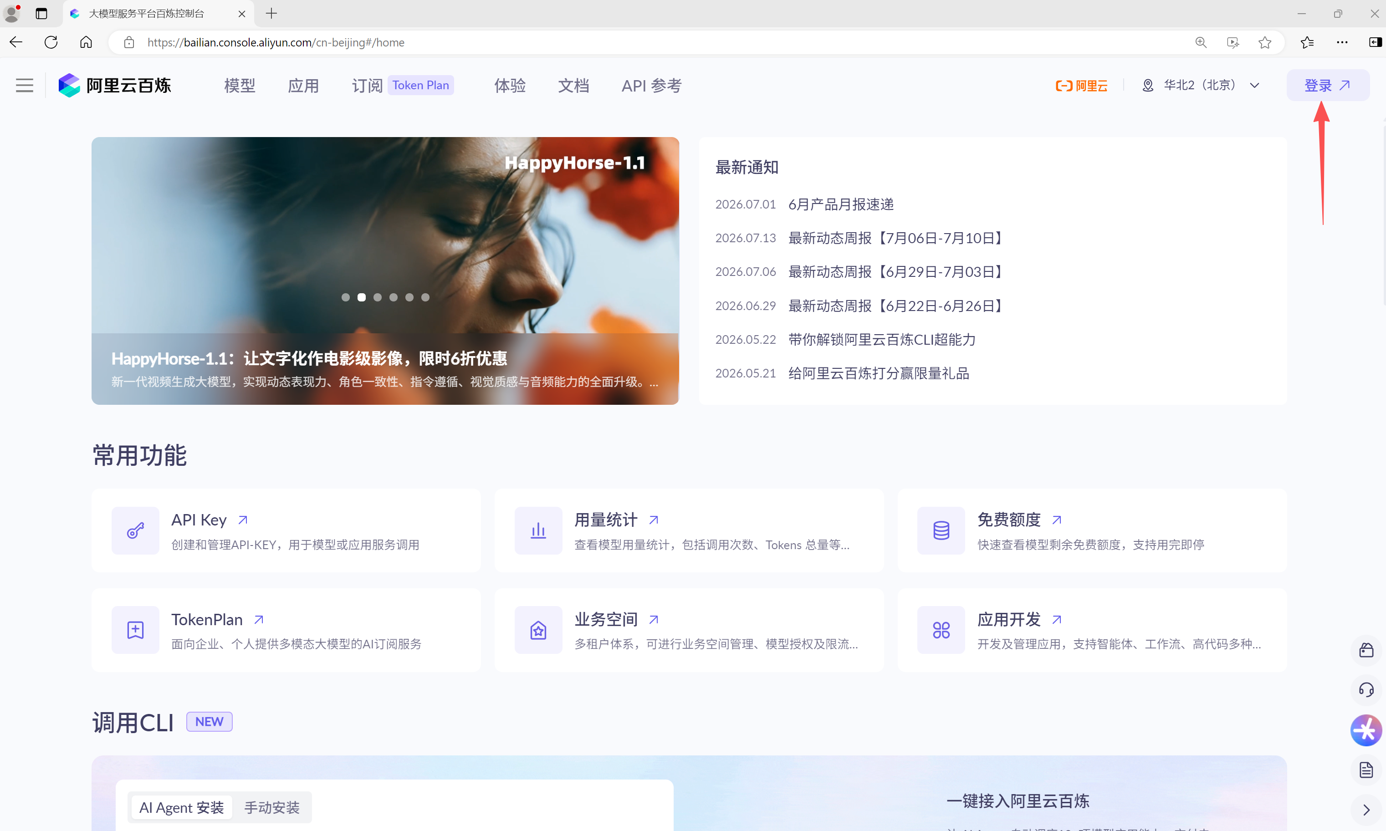Image resolution: width=1386 pixels, height=831 pixels.
Task: Open the tab actions menu icon
Action: tap(41, 14)
